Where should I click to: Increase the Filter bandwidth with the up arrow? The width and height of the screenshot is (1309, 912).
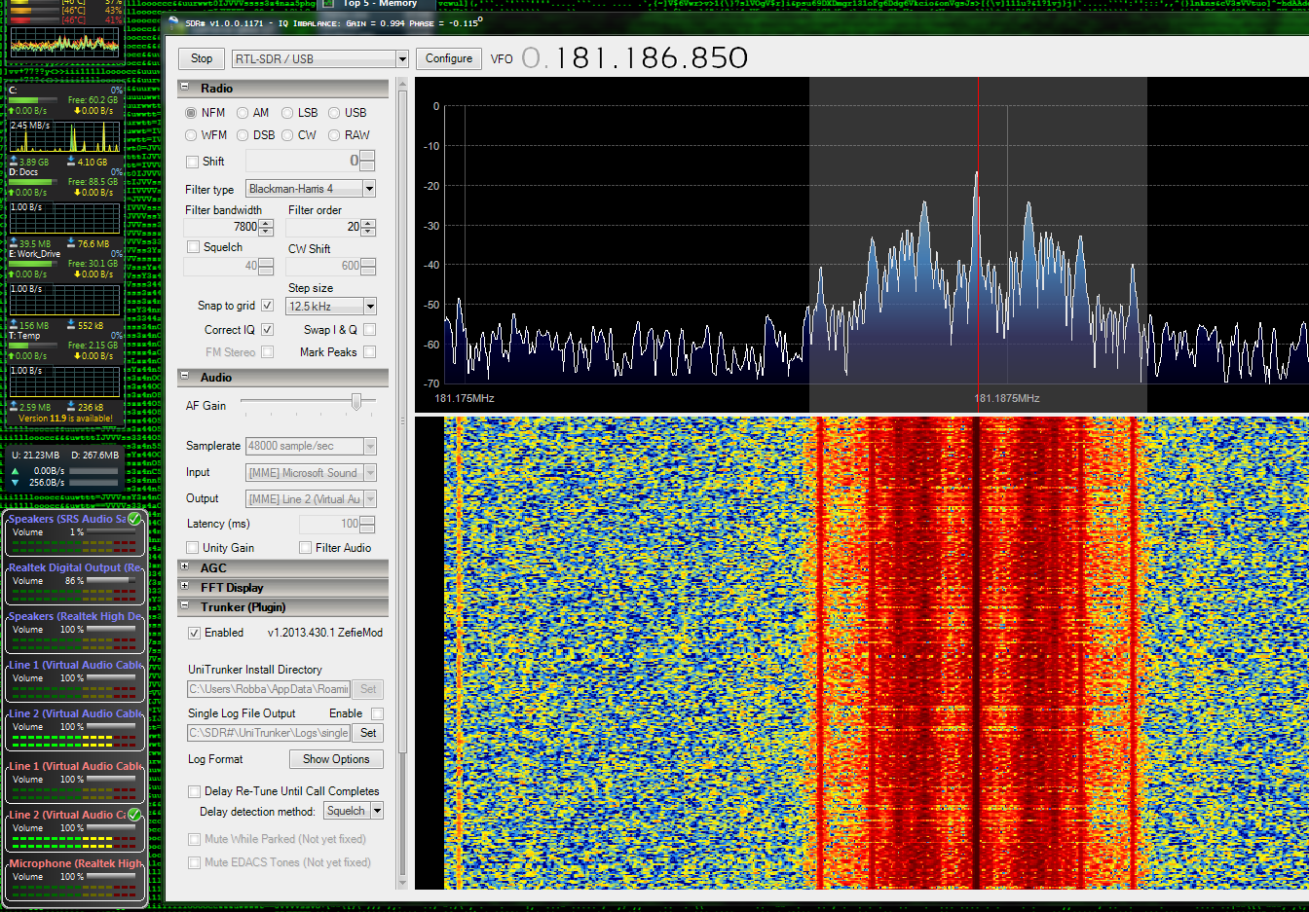pyautogui.click(x=266, y=223)
